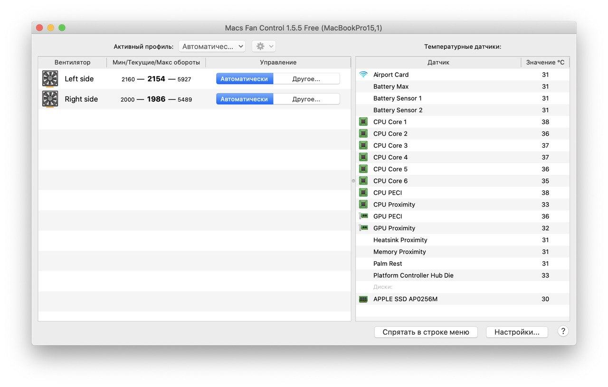Open the Активный профиль dropdown
608x387 pixels.
pos(212,47)
